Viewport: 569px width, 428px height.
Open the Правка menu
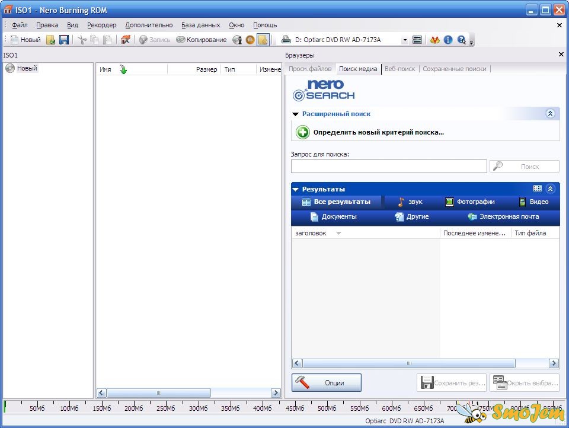click(x=47, y=25)
